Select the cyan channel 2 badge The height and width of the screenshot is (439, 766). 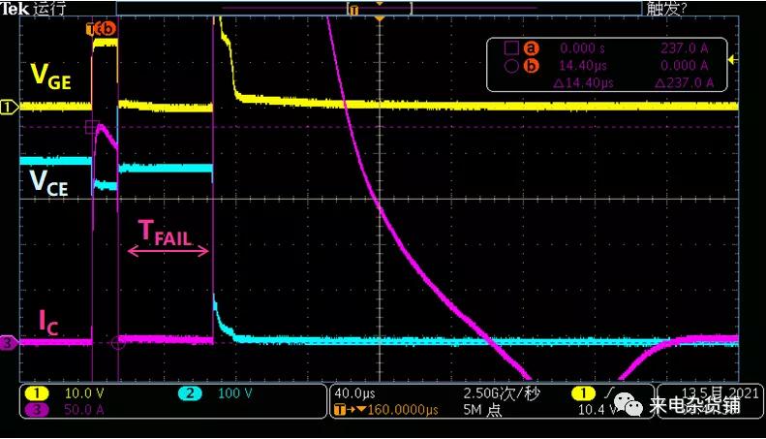click(x=191, y=394)
